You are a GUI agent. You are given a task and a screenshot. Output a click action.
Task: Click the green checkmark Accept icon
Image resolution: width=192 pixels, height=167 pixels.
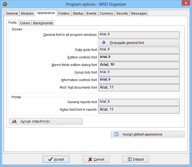pos(51,159)
